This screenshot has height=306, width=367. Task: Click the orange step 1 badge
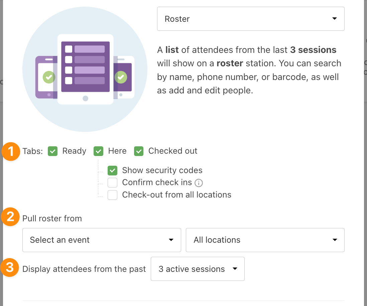coord(11,151)
